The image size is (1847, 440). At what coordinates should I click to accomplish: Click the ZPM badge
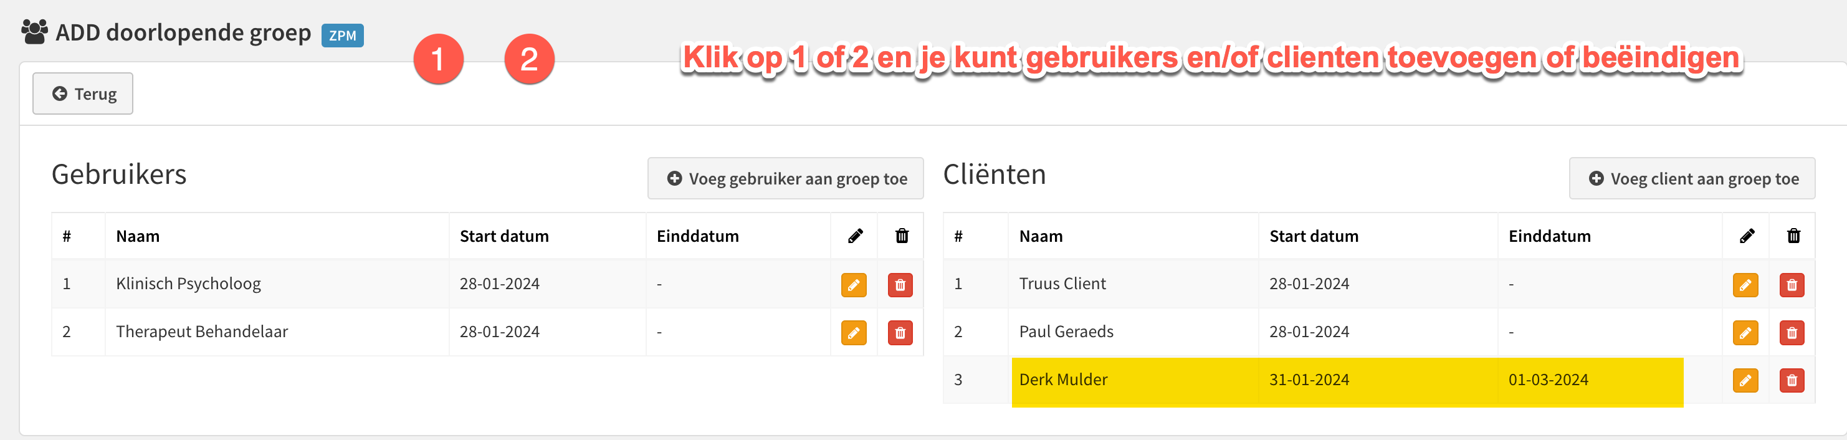coord(342,35)
